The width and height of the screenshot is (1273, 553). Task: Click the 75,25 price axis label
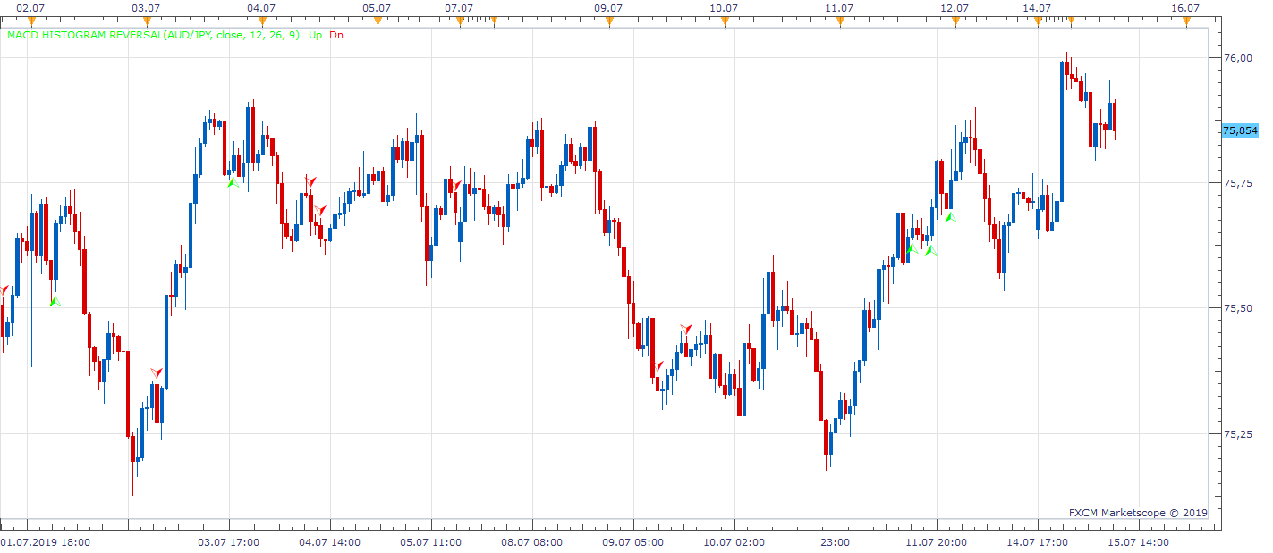pos(1238,434)
